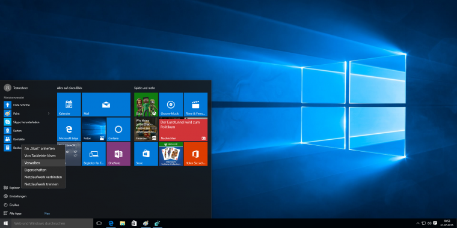457x228 pixels.
Task: Open the teal app icon on taskbar
Action: (158, 223)
